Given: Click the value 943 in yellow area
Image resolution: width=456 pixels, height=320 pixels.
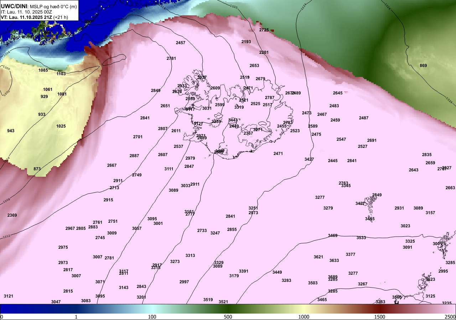Looking at the screenshot, I should [11, 131].
